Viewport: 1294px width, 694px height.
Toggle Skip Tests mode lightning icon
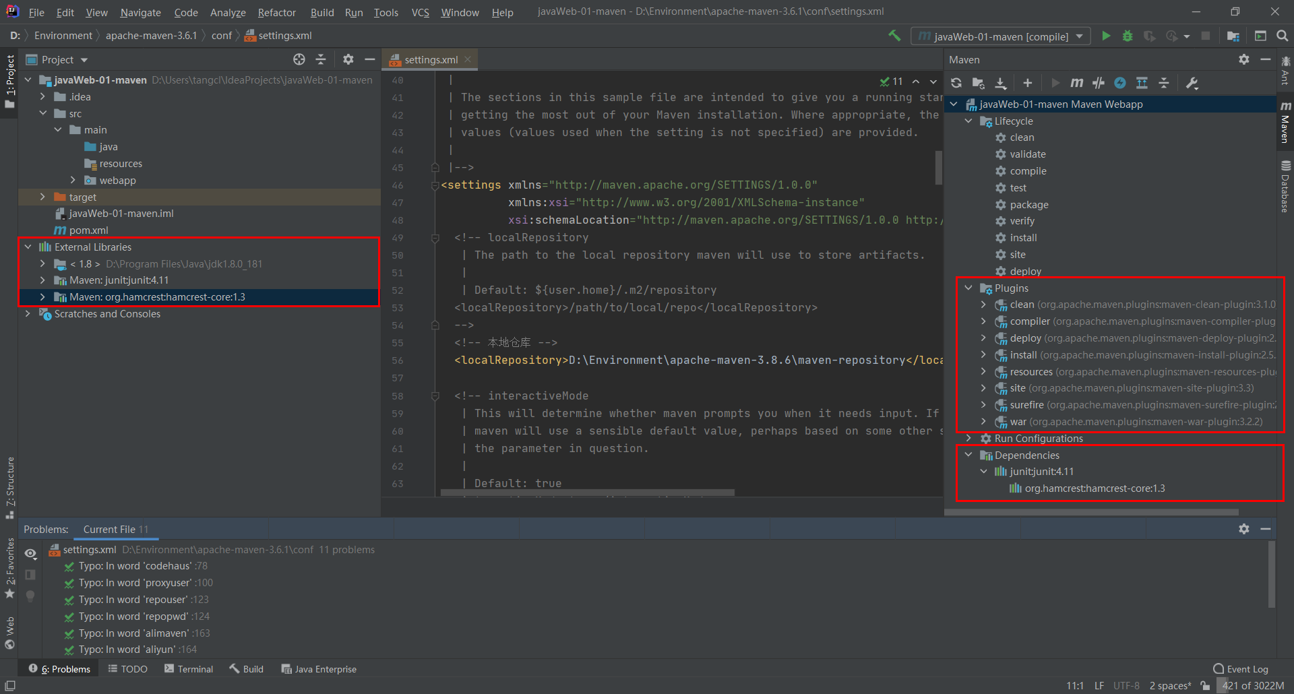pos(1120,83)
